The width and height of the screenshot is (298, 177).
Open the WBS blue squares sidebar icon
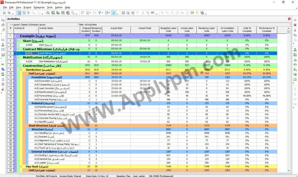[3, 70]
